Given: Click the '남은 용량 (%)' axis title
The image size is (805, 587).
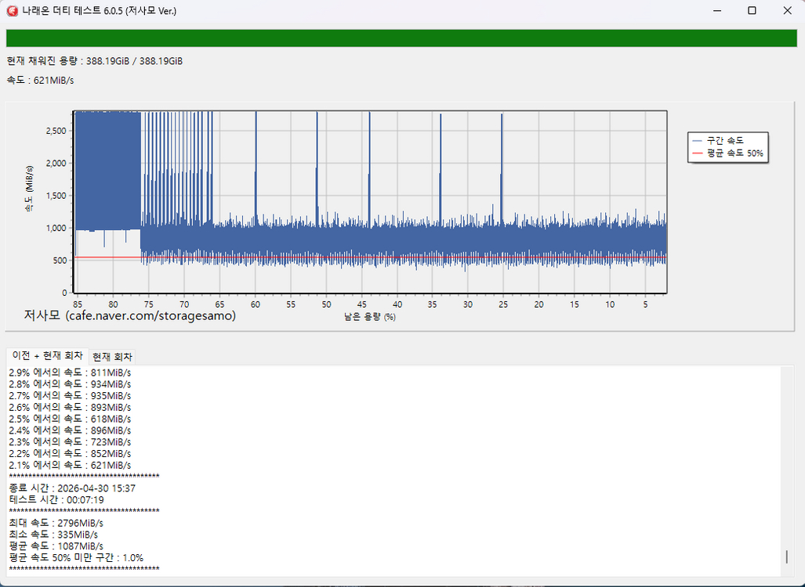Looking at the screenshot, I should pyautogui.click(x=370, y=317).
